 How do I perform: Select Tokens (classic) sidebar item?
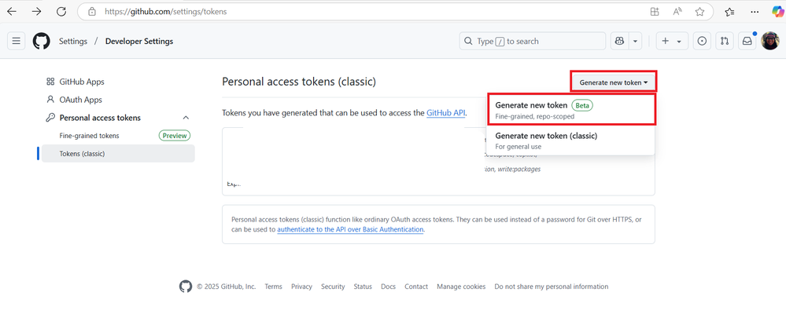[118, 154]
